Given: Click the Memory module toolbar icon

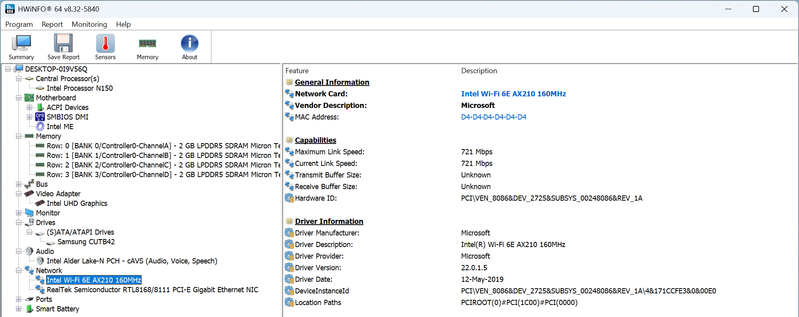Looking at the screenshot, I should (147, 44).
